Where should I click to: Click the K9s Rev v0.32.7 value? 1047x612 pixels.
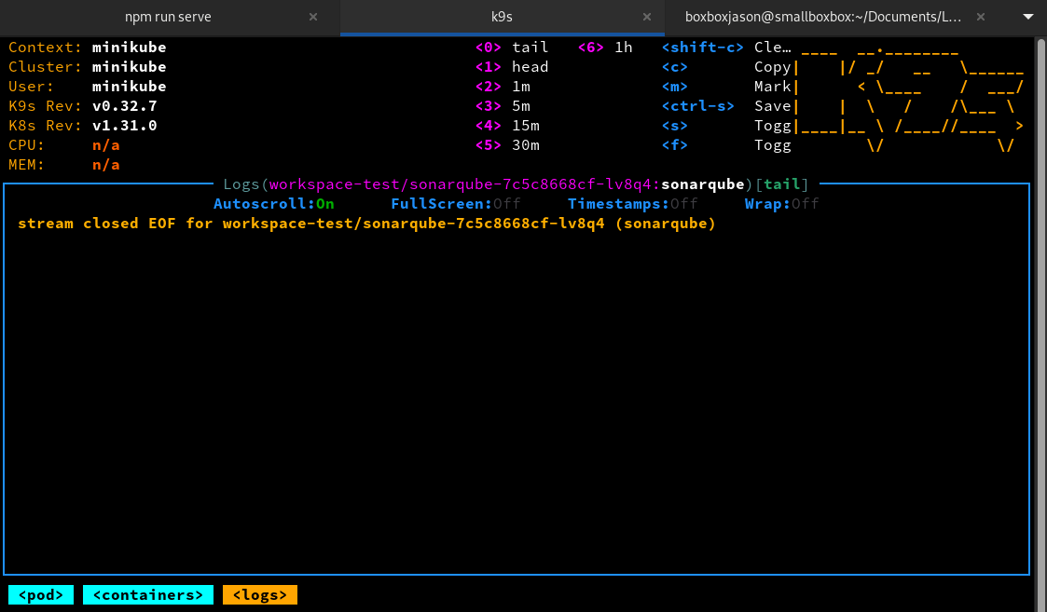[124, 106]
